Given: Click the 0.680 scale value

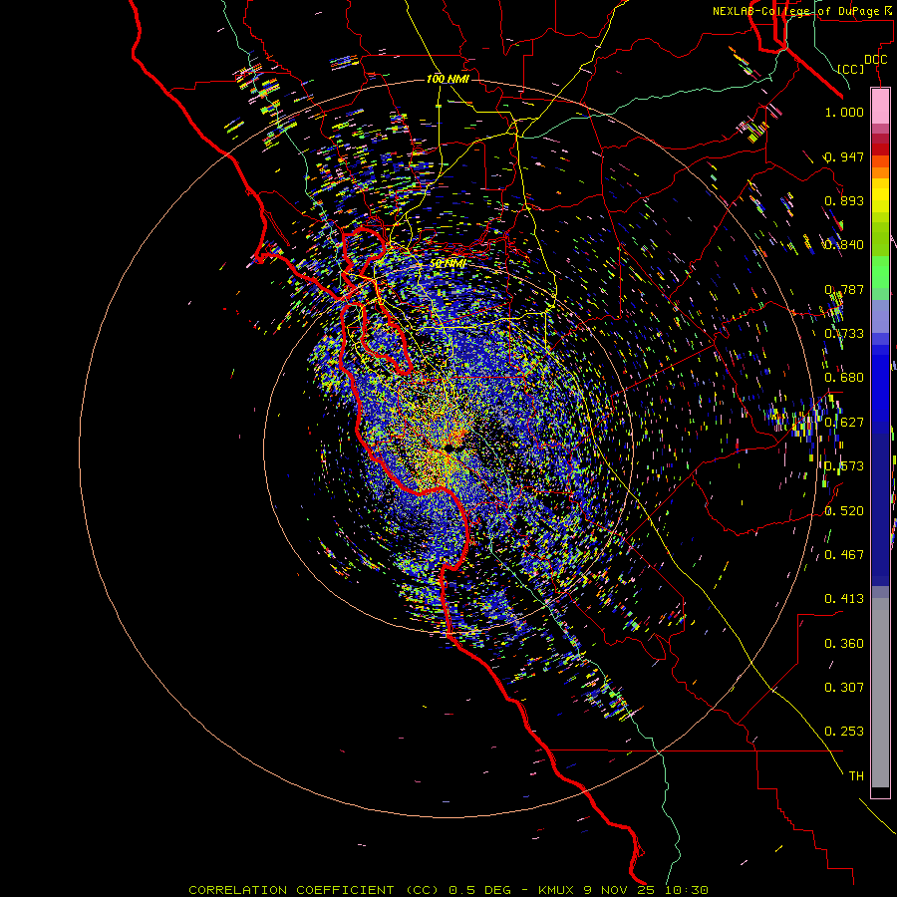Looking at the screenshot, I should [844, 378].
